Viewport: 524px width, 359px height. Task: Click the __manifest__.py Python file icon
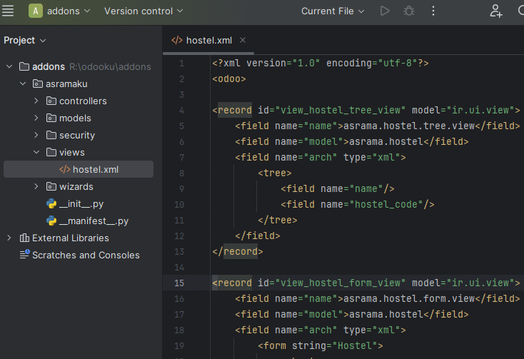coord(51,221)
